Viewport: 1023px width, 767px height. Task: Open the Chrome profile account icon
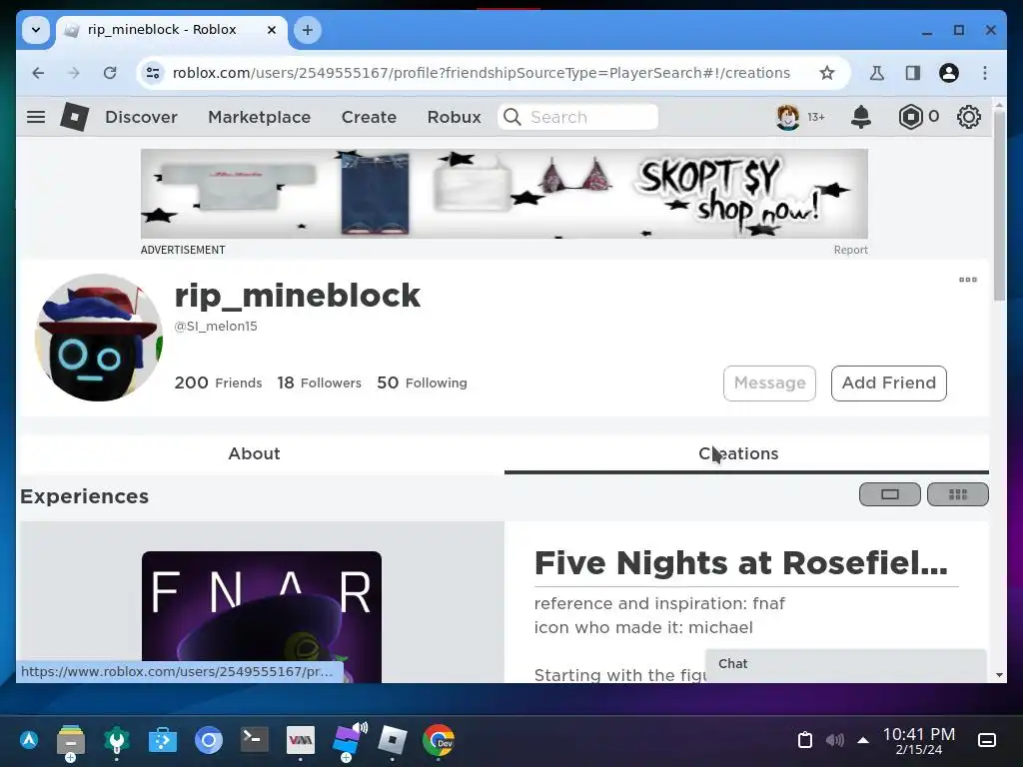949,73
